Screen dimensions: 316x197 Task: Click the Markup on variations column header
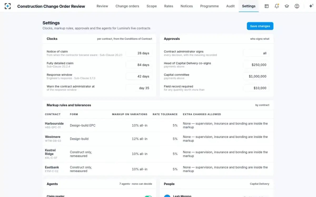tap(130, 114)
